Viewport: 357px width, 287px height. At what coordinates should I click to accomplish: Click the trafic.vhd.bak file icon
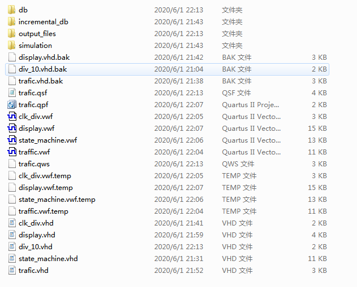[12, 81]
